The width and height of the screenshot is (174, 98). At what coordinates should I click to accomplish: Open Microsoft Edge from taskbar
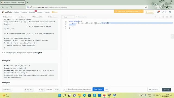point(85,95)
